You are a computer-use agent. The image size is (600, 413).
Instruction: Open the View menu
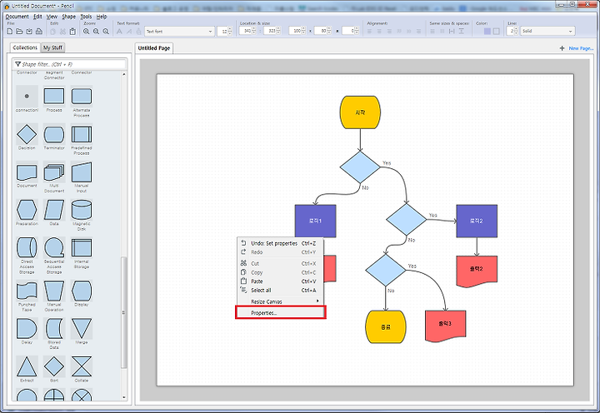52,17
